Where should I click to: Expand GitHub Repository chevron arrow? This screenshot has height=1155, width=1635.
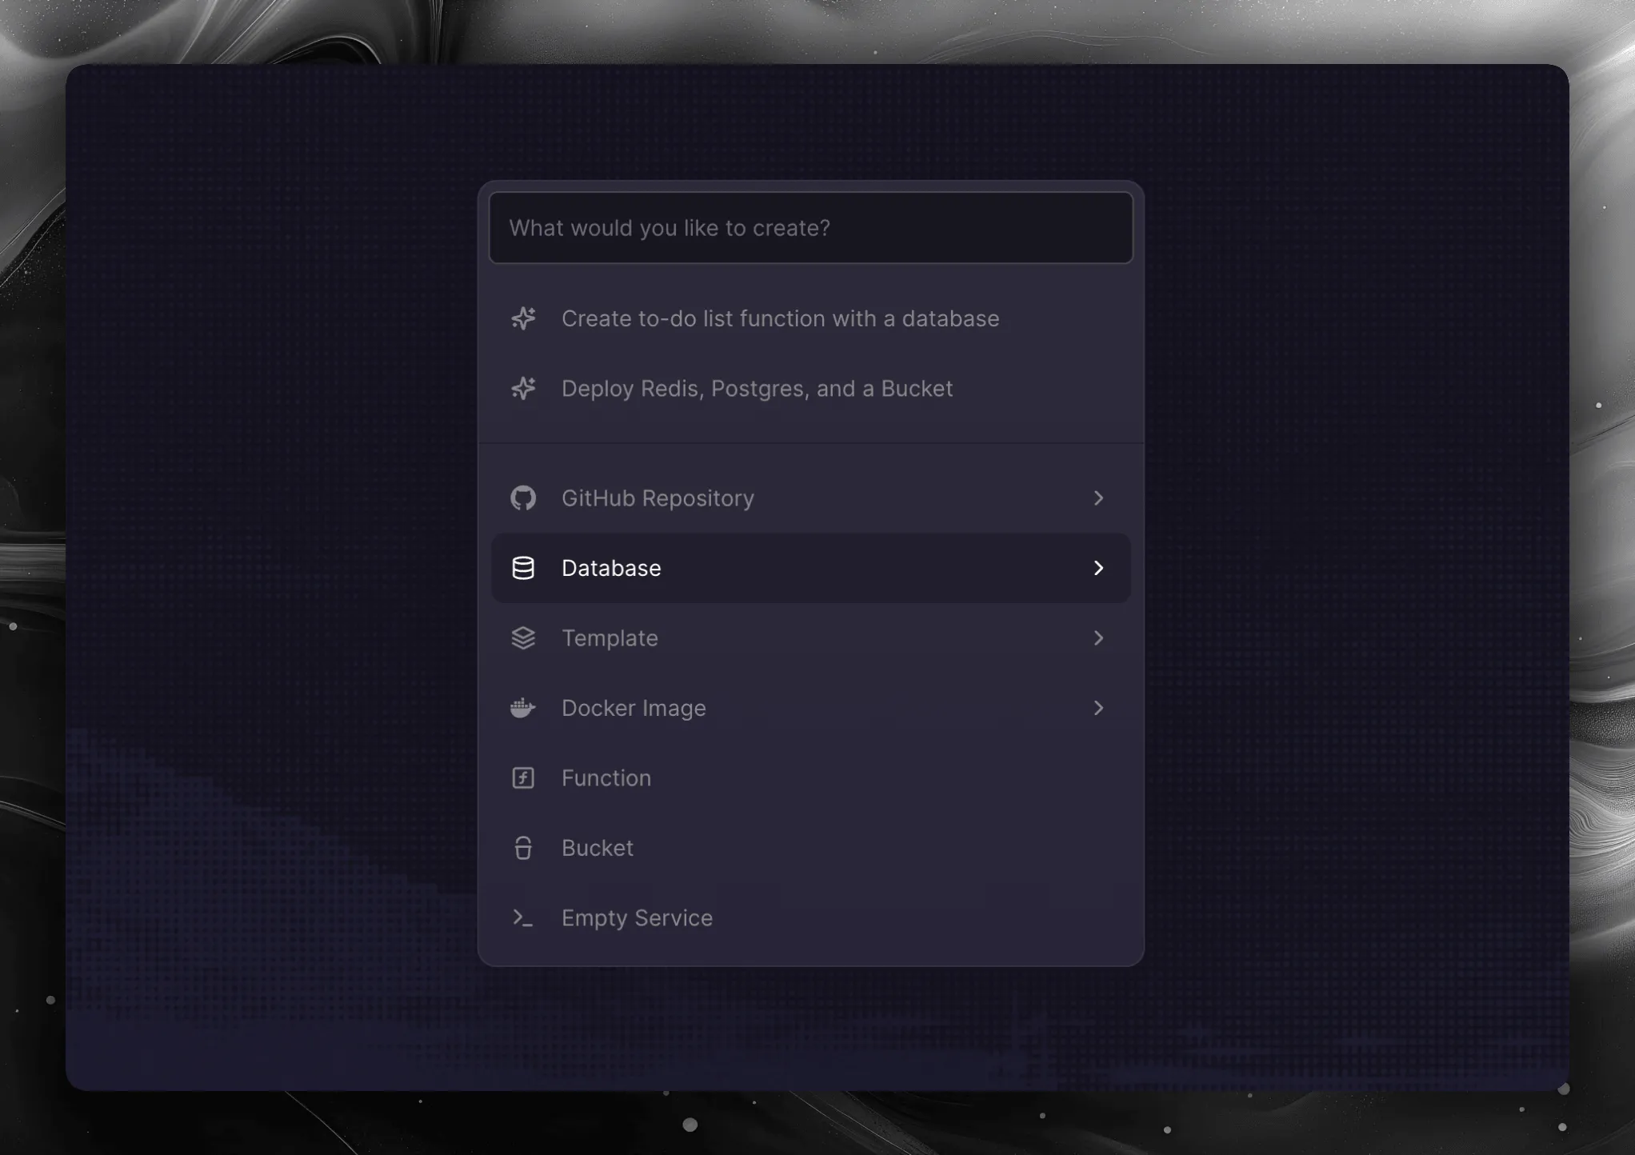point(1098,498)
